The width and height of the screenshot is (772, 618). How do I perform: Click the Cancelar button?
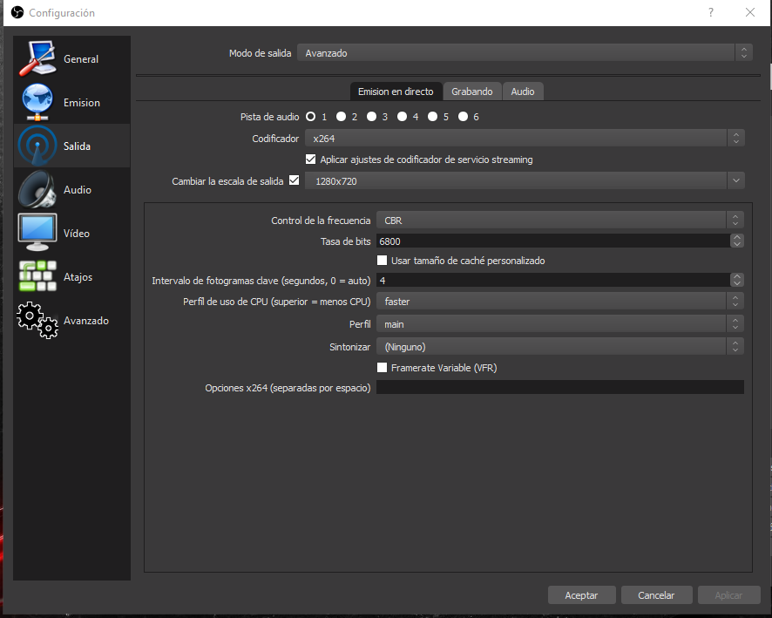coord(656,595)
